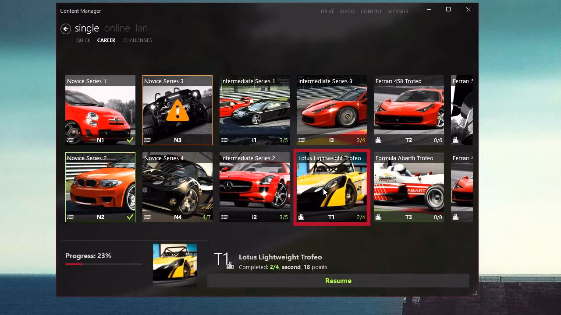
Task: Click the 4/7 progress on Novice Series 4
Action: point(206,217)
